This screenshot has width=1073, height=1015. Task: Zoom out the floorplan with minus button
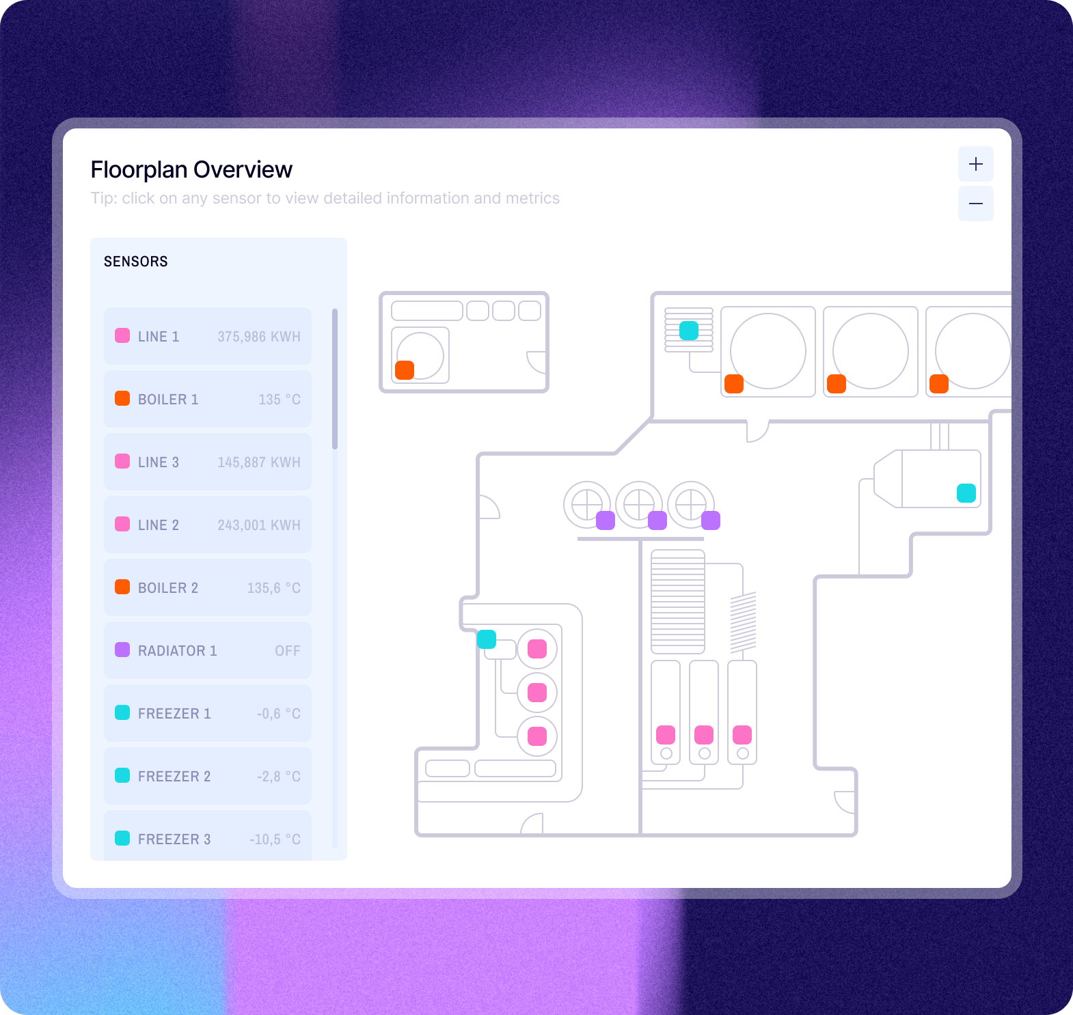975,204
